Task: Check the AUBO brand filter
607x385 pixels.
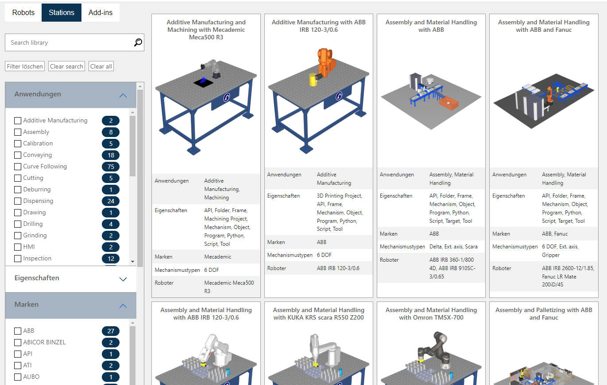Action: click(x=18, y=376)
